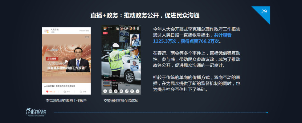
Task: Tap the camera icon in livestream toolbar
Action: pos(111,91)
